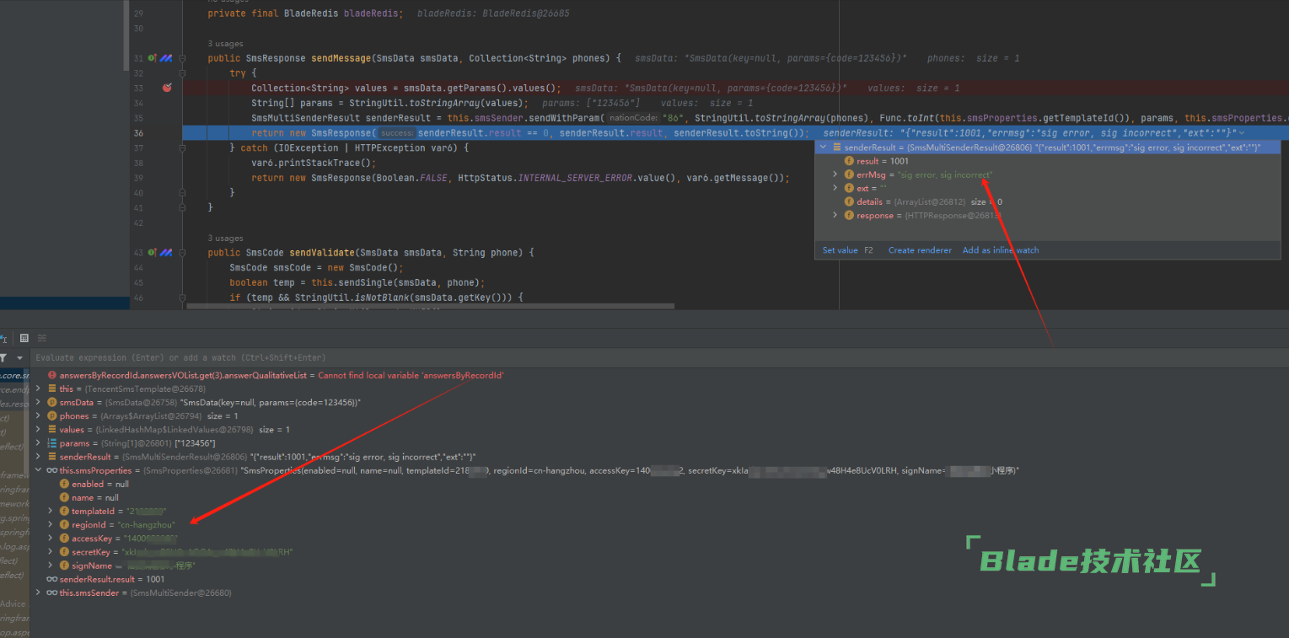Image resolution: width=1289 pixels, height=638 pixels.
Task: Click the Set value link
Action: (x=841, y=250)
